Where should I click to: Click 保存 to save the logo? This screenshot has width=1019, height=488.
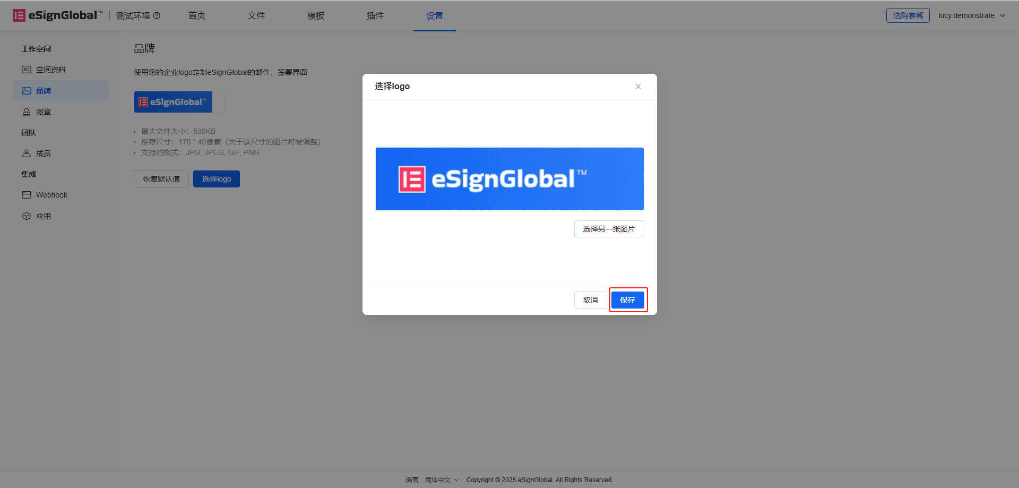click(628, 300)
